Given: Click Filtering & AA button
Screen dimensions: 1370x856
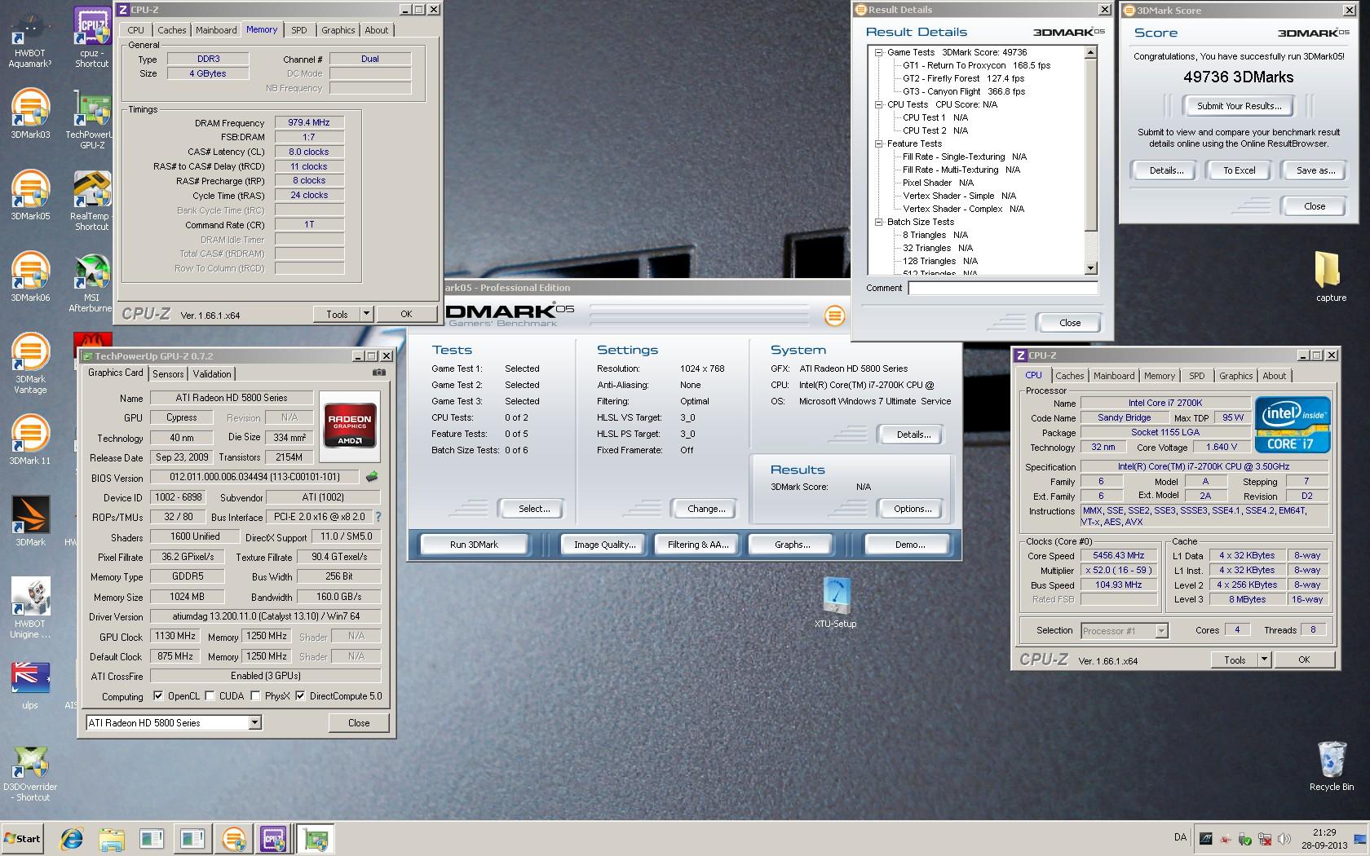Looking at the screenshot, I should (697, 545).
